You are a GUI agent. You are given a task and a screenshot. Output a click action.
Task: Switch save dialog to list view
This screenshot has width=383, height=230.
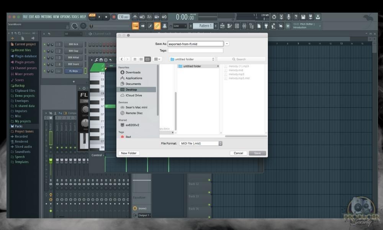141,59
